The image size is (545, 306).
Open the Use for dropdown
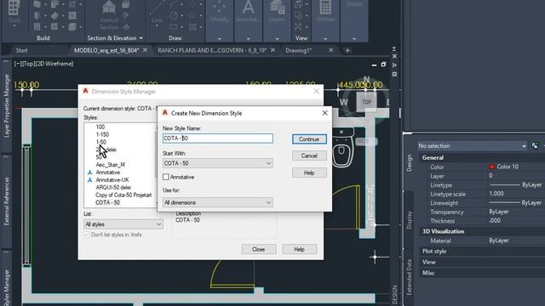point(218,202)
